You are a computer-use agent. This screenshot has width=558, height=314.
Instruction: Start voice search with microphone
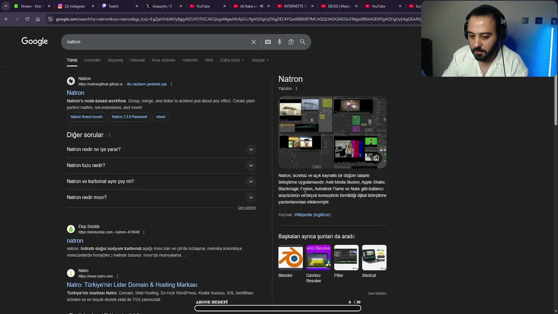[x=279, y=42]
